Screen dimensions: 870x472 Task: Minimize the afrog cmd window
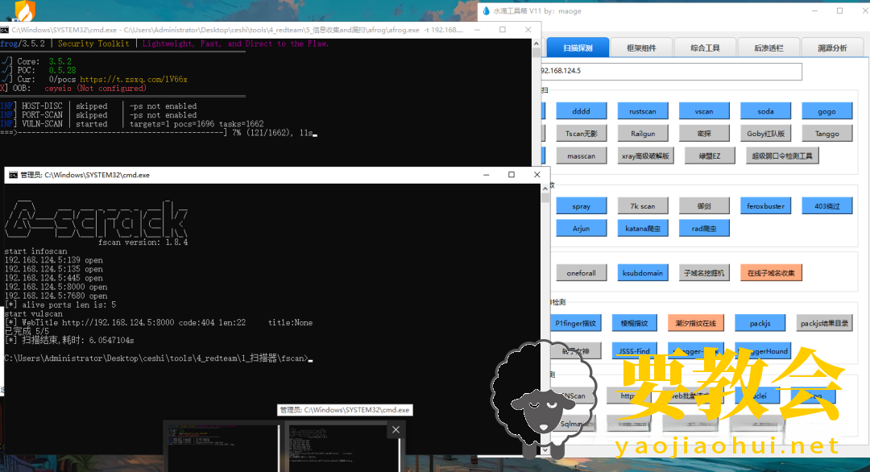[478, 30]
